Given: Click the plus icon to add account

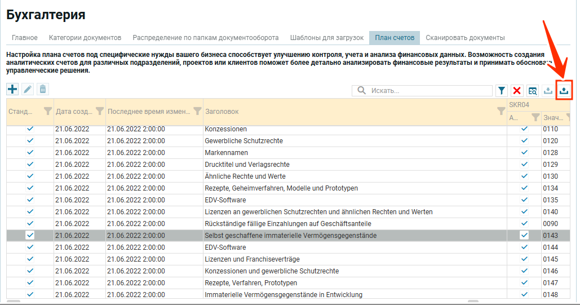Looking at the screenshot, I should pos(12,89).
